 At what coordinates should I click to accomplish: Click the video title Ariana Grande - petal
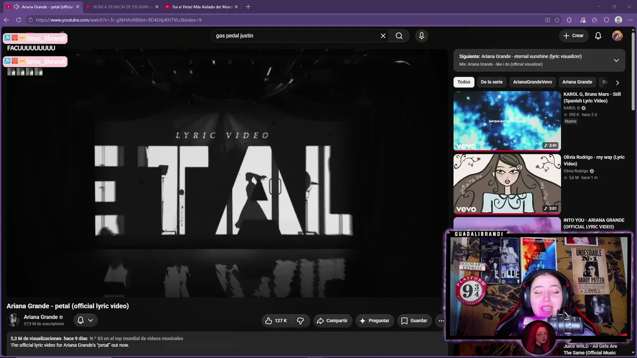click(x=68, y=306)
